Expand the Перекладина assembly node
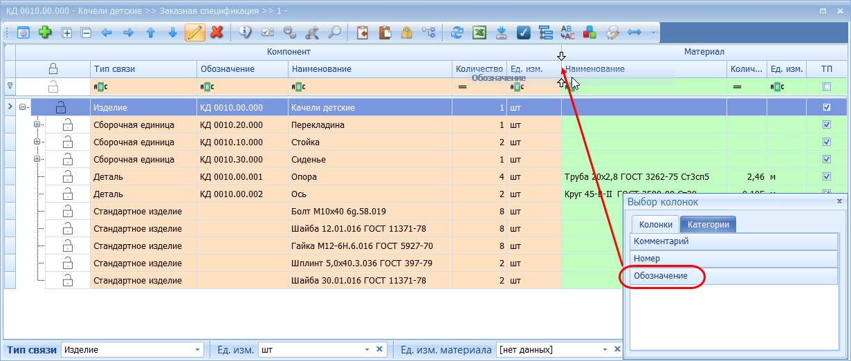 [37, 124]
